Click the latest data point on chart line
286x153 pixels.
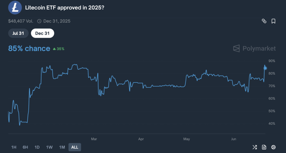click(265, 68)
